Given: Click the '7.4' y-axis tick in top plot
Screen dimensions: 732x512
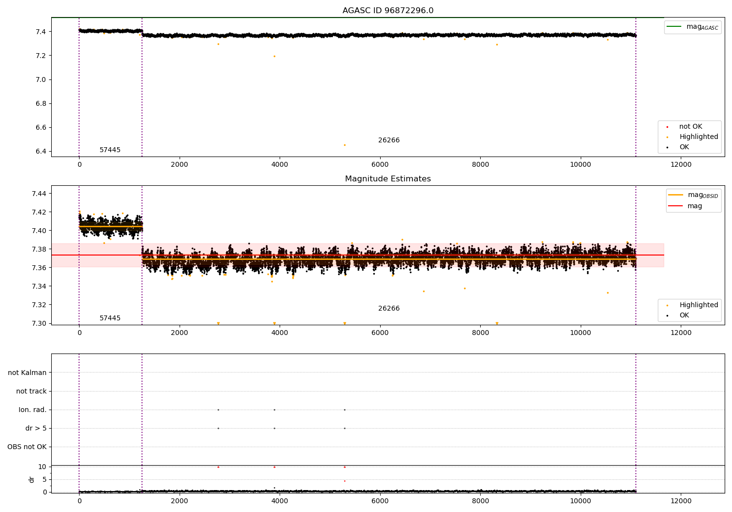Looking at the screenshot, I should tap(40, 32).
